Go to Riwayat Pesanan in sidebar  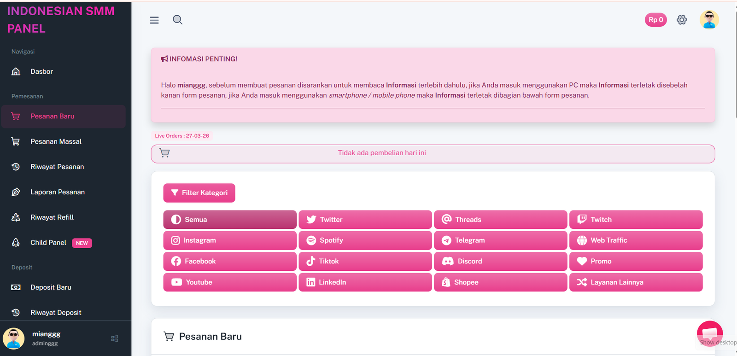point(57,167)
